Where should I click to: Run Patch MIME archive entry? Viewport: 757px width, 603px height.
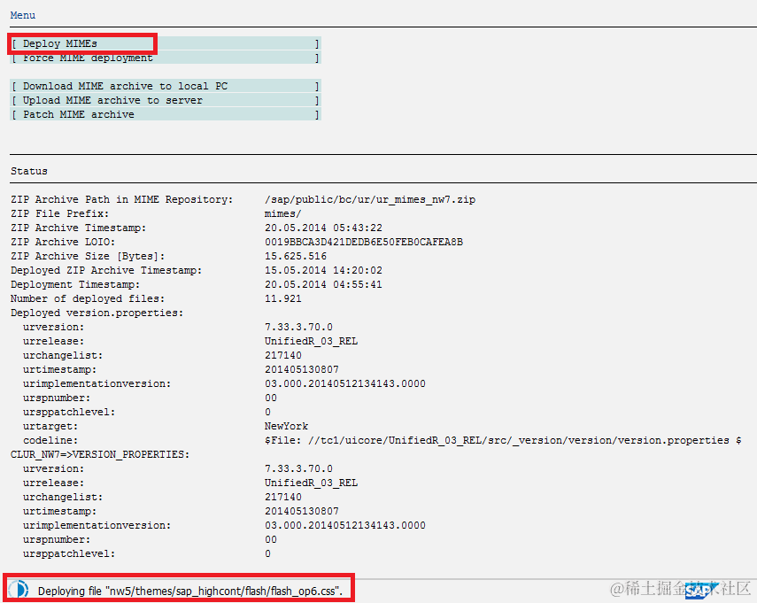coord(165,114)
